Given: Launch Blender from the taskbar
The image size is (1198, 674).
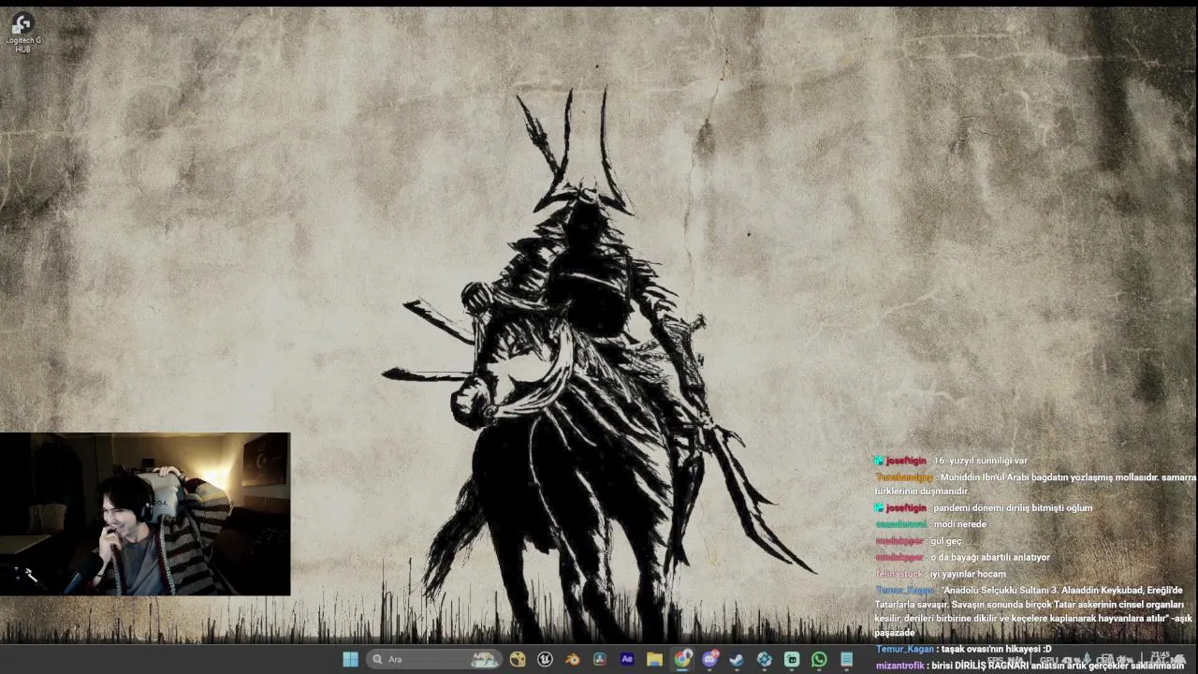Looking at the screenshot, I should click(572, 659).
